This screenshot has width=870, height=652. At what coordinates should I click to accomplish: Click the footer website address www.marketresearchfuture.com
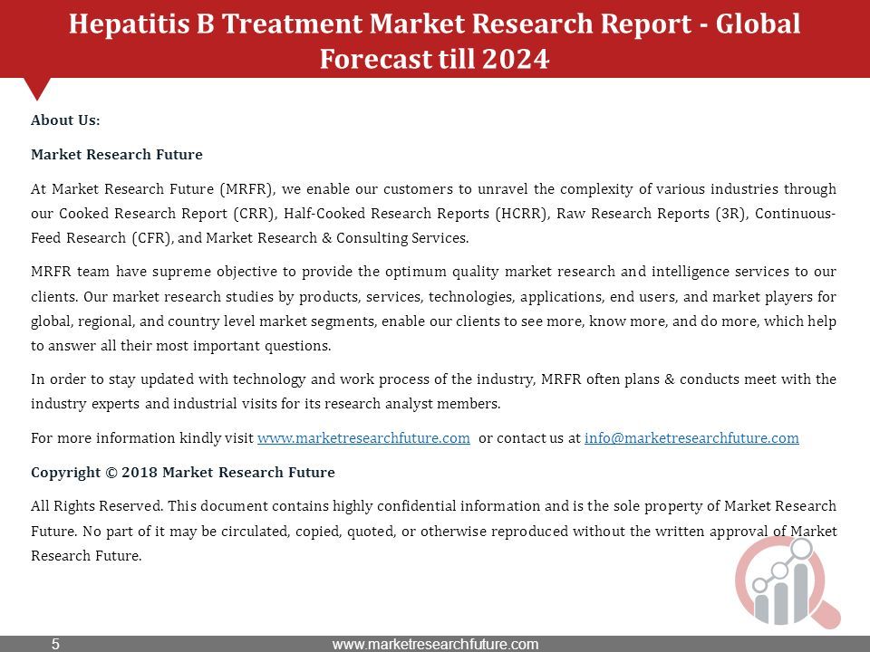[x=435, y=644]
